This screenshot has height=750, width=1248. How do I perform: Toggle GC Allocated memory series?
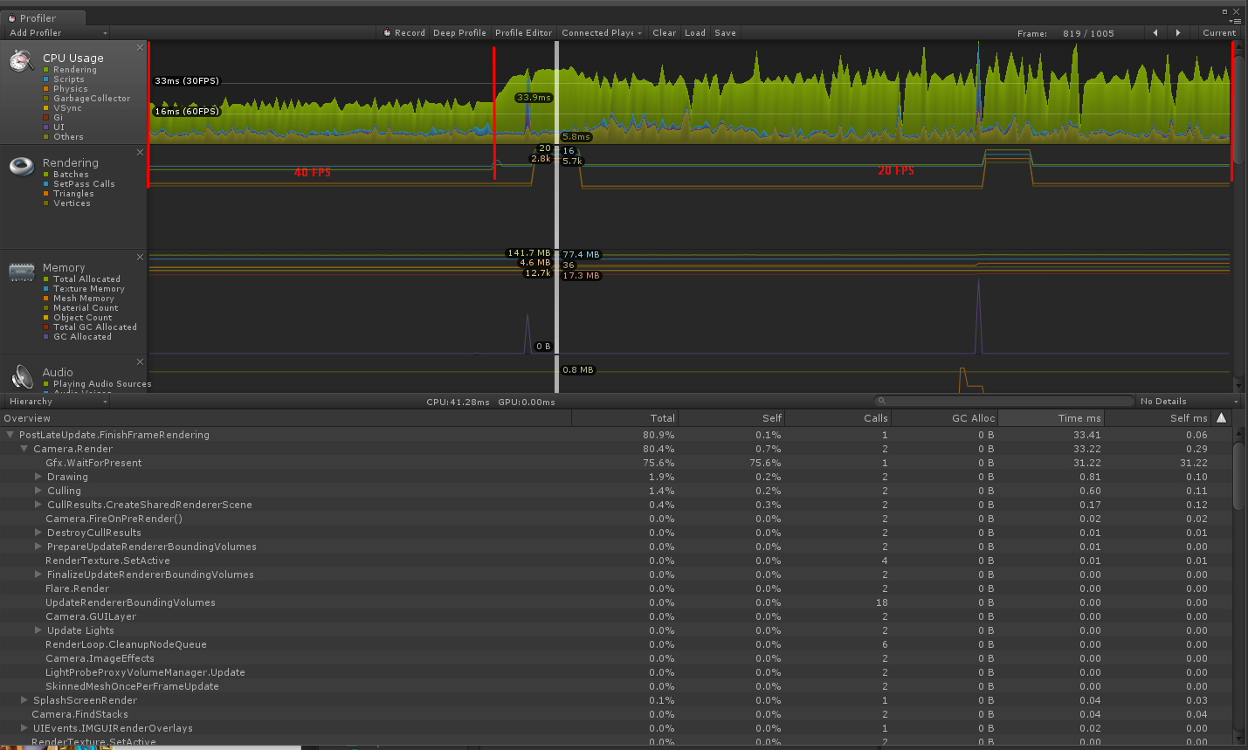[x=46, y=337]
